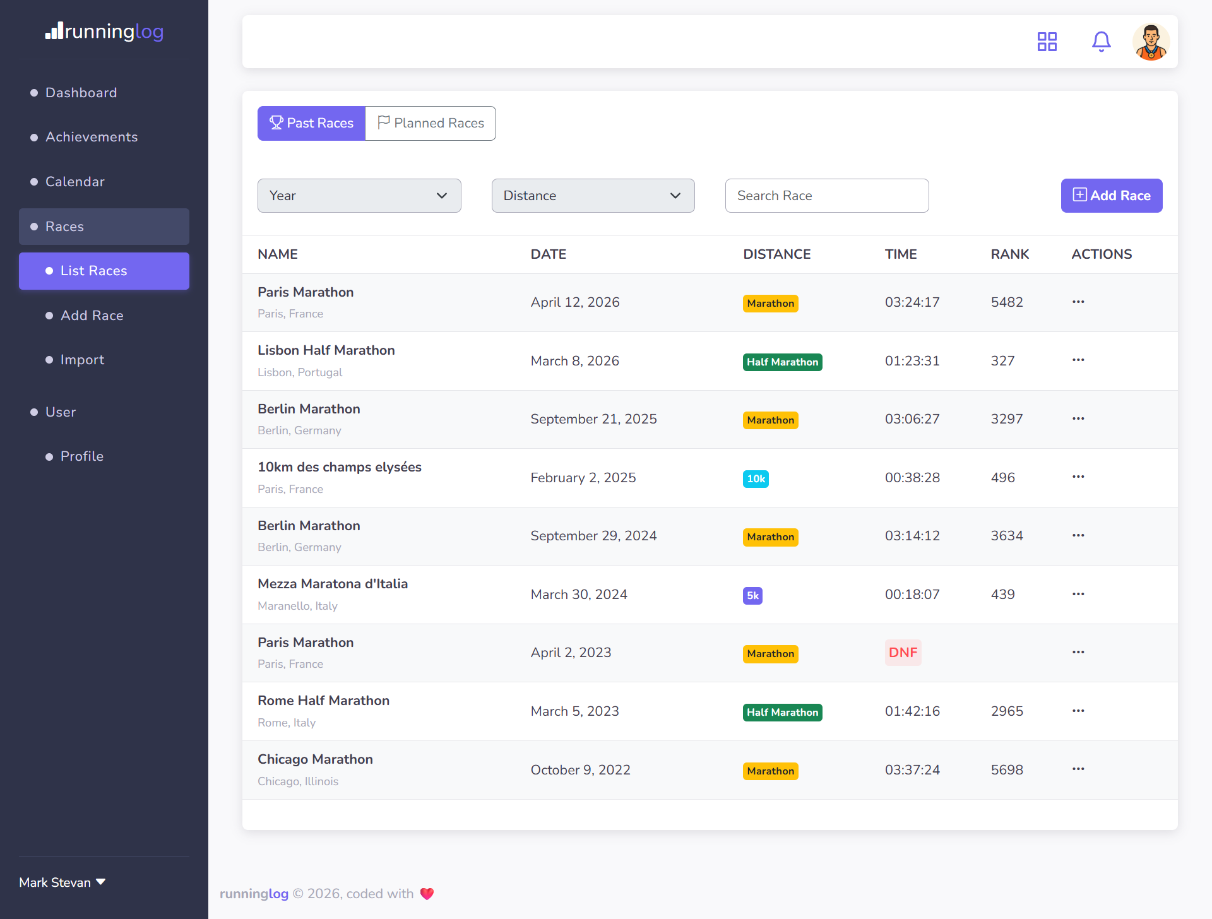The width and height of the screenshot is (1212, 919).
Task: Open the apps grid icon
Action: click(x=1047, y=42)
